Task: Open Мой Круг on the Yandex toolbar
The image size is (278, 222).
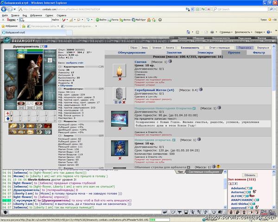Action: 139,20
